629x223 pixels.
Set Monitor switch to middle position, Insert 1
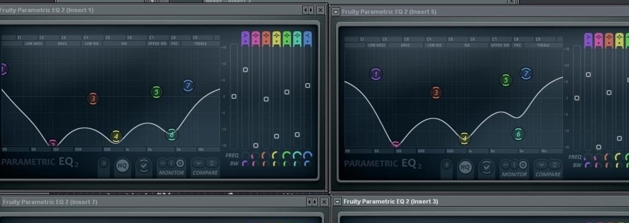(x=171, y=163)
